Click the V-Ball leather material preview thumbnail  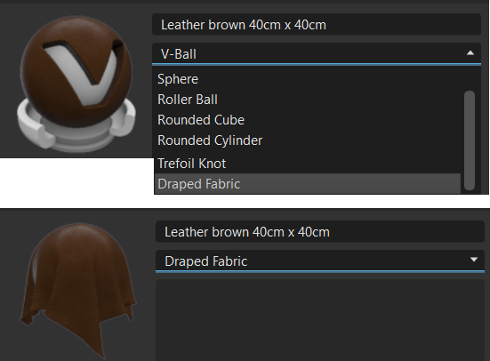point(76,84)
